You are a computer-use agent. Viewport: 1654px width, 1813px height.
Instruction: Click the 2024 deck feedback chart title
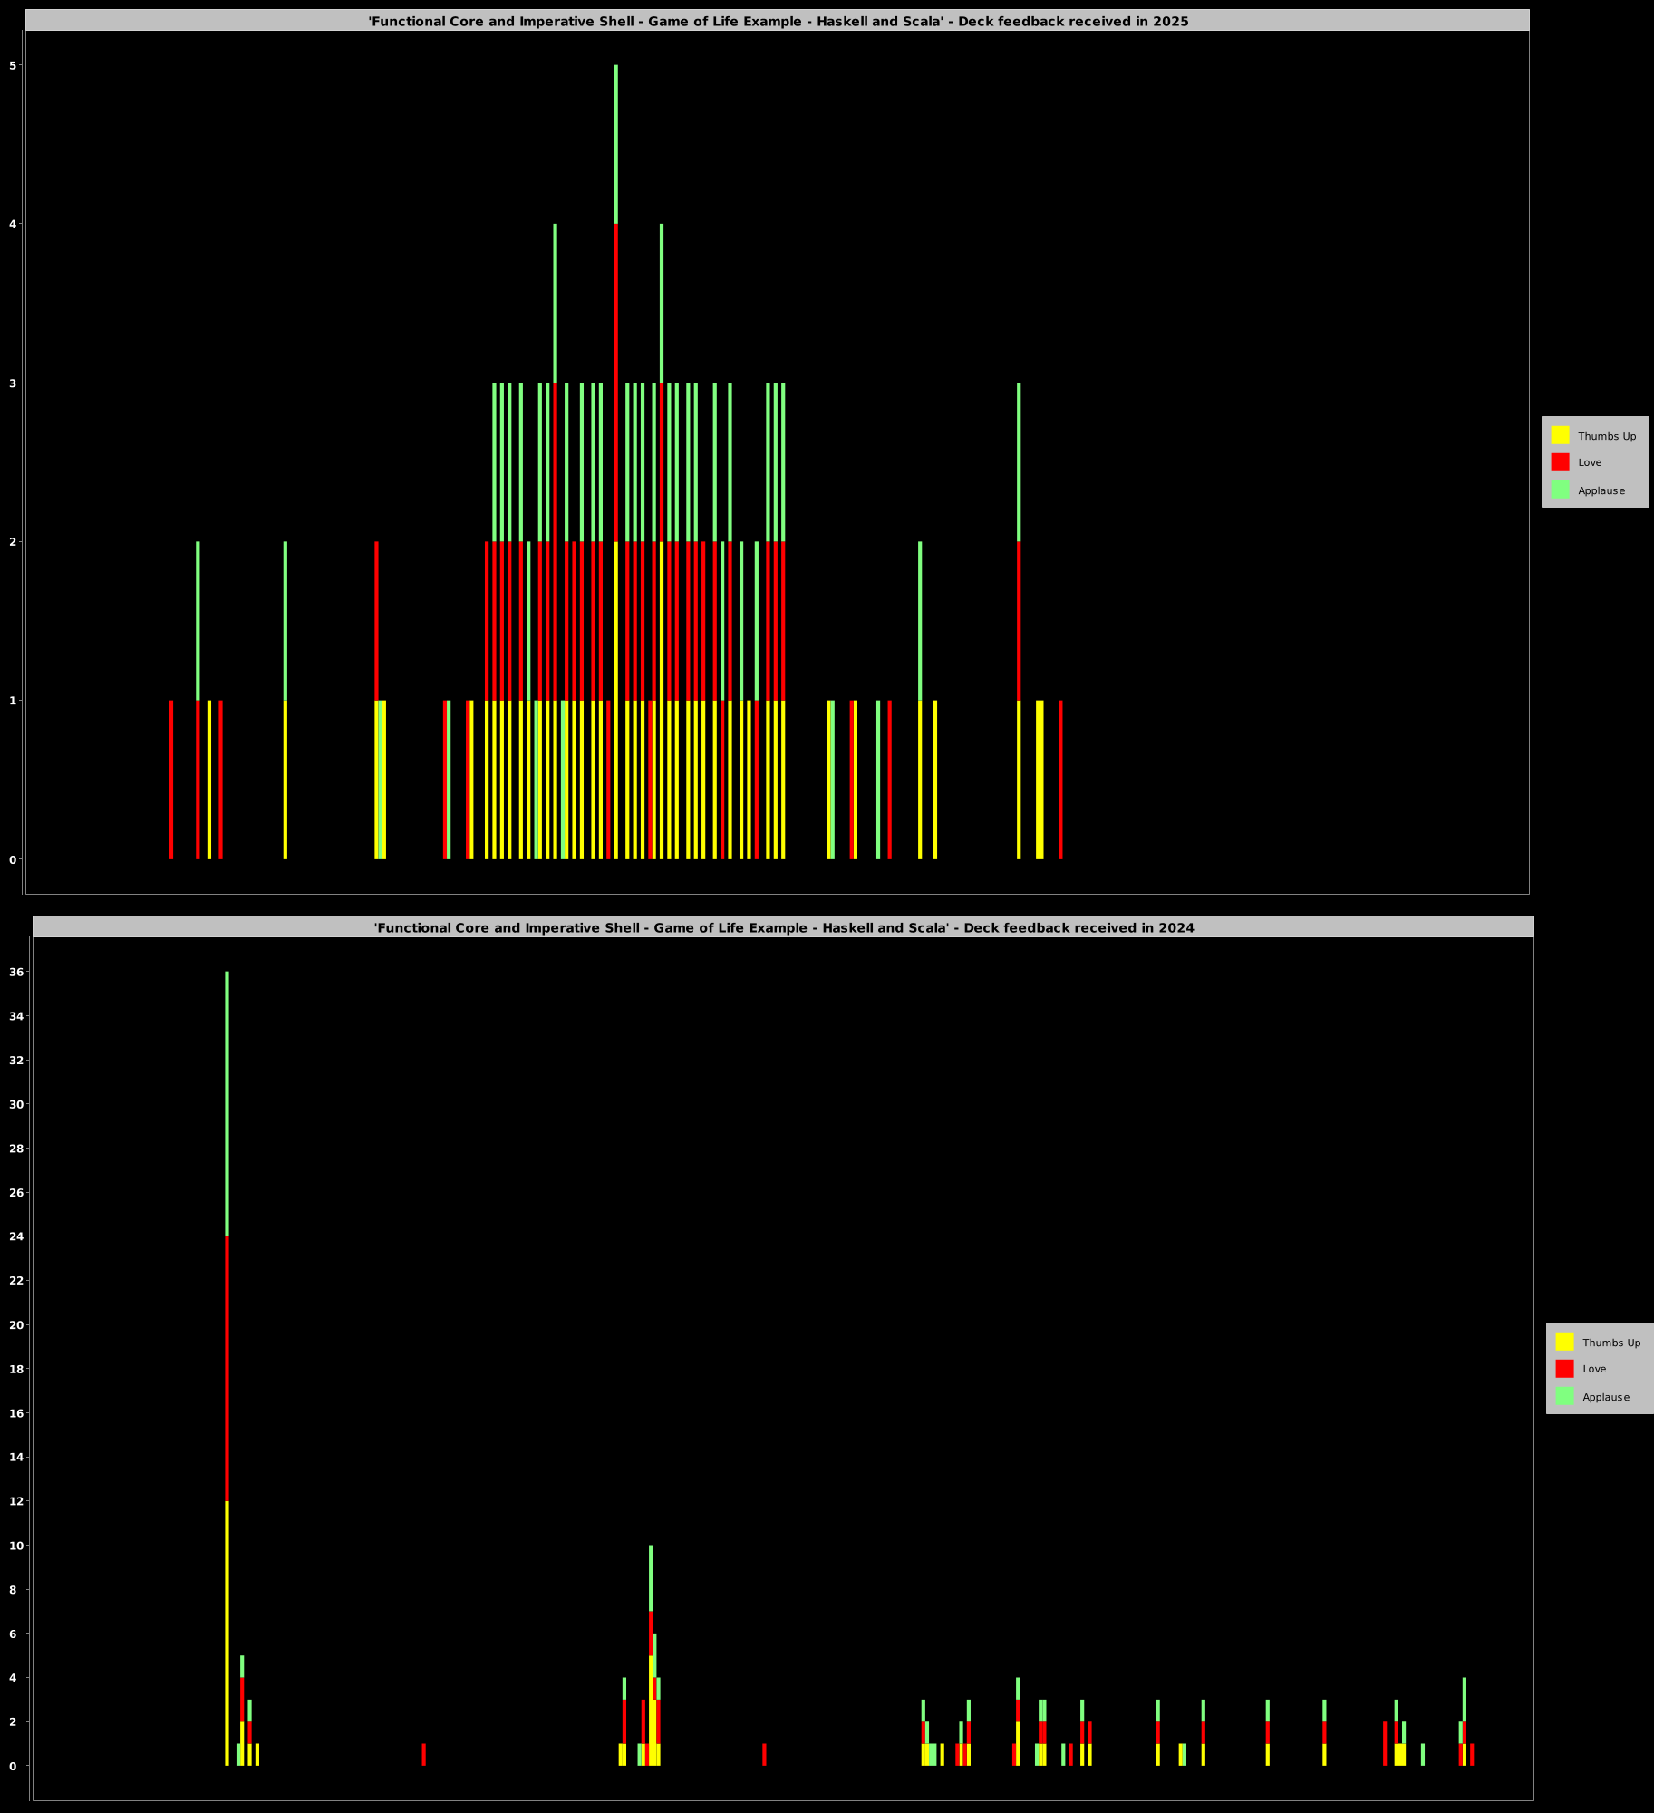pyautogui.click(x=783, y=927)
